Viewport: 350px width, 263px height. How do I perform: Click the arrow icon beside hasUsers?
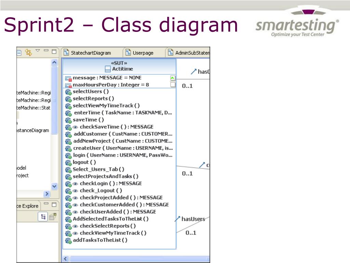click(x=177, y=219)
